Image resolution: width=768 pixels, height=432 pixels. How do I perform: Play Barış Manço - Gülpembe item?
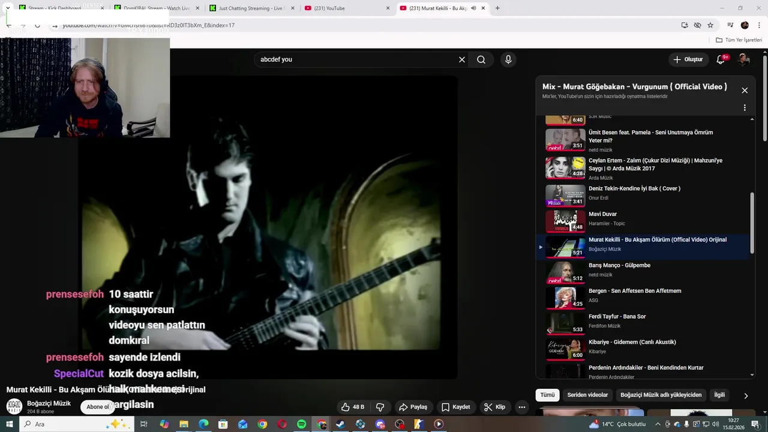(x=642, y=271)
